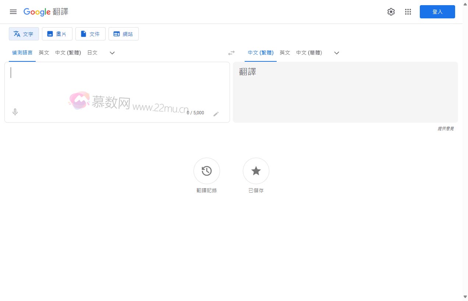
Task: Select 英文 as target language tab
Action: [x=285, y=53]
